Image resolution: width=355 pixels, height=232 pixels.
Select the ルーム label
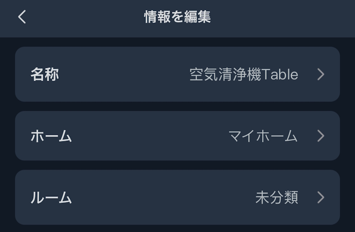coord(51,197)
